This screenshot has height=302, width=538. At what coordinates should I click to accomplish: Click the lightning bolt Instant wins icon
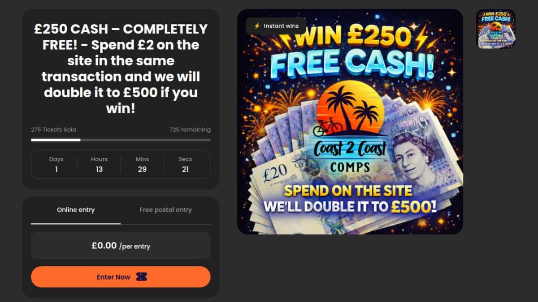(x=257, y=26)
